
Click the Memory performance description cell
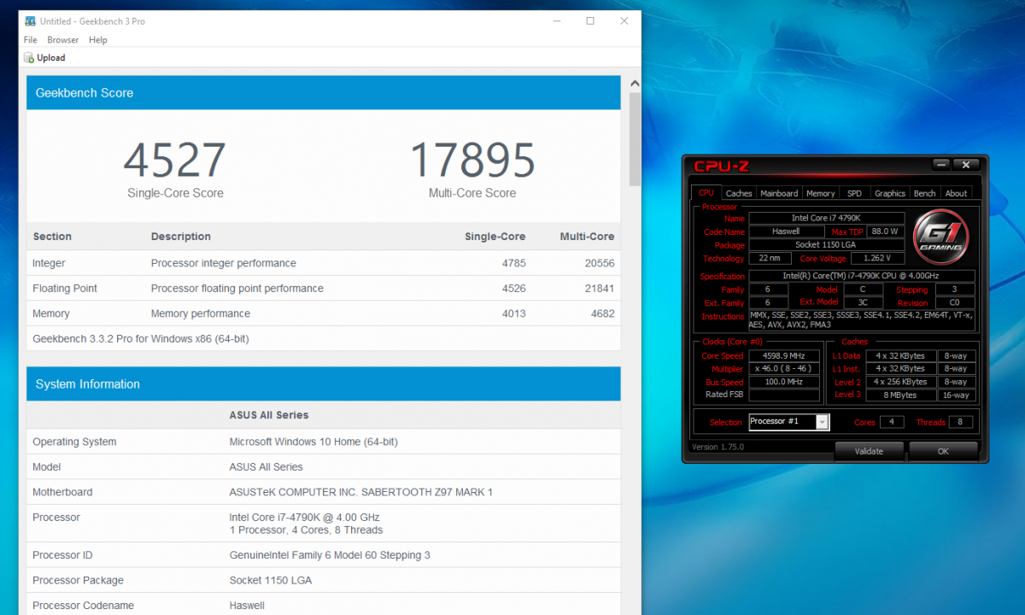(x=201, y=313)
